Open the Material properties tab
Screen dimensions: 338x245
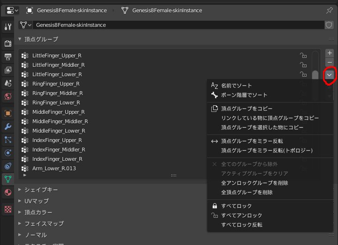pyautogui.click(x=8, y=192)
